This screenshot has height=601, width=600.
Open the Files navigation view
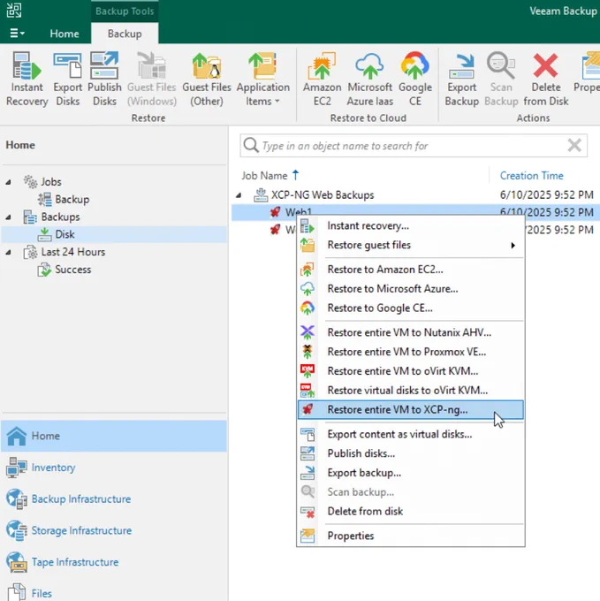click(42, 593)
